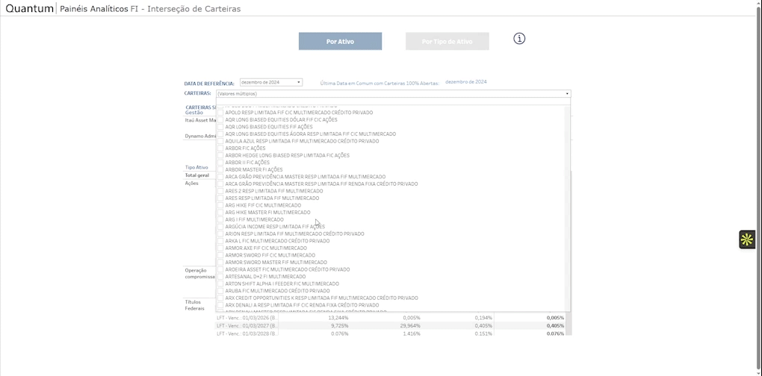Check ARX CREDIT OPPORTUNITIES K box
The width and height of the screenshot is (762, 376).
220,298
